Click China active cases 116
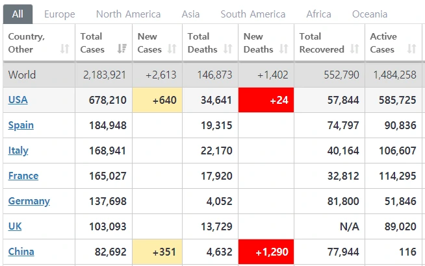The image size is (425, 266). coord(407,252)
